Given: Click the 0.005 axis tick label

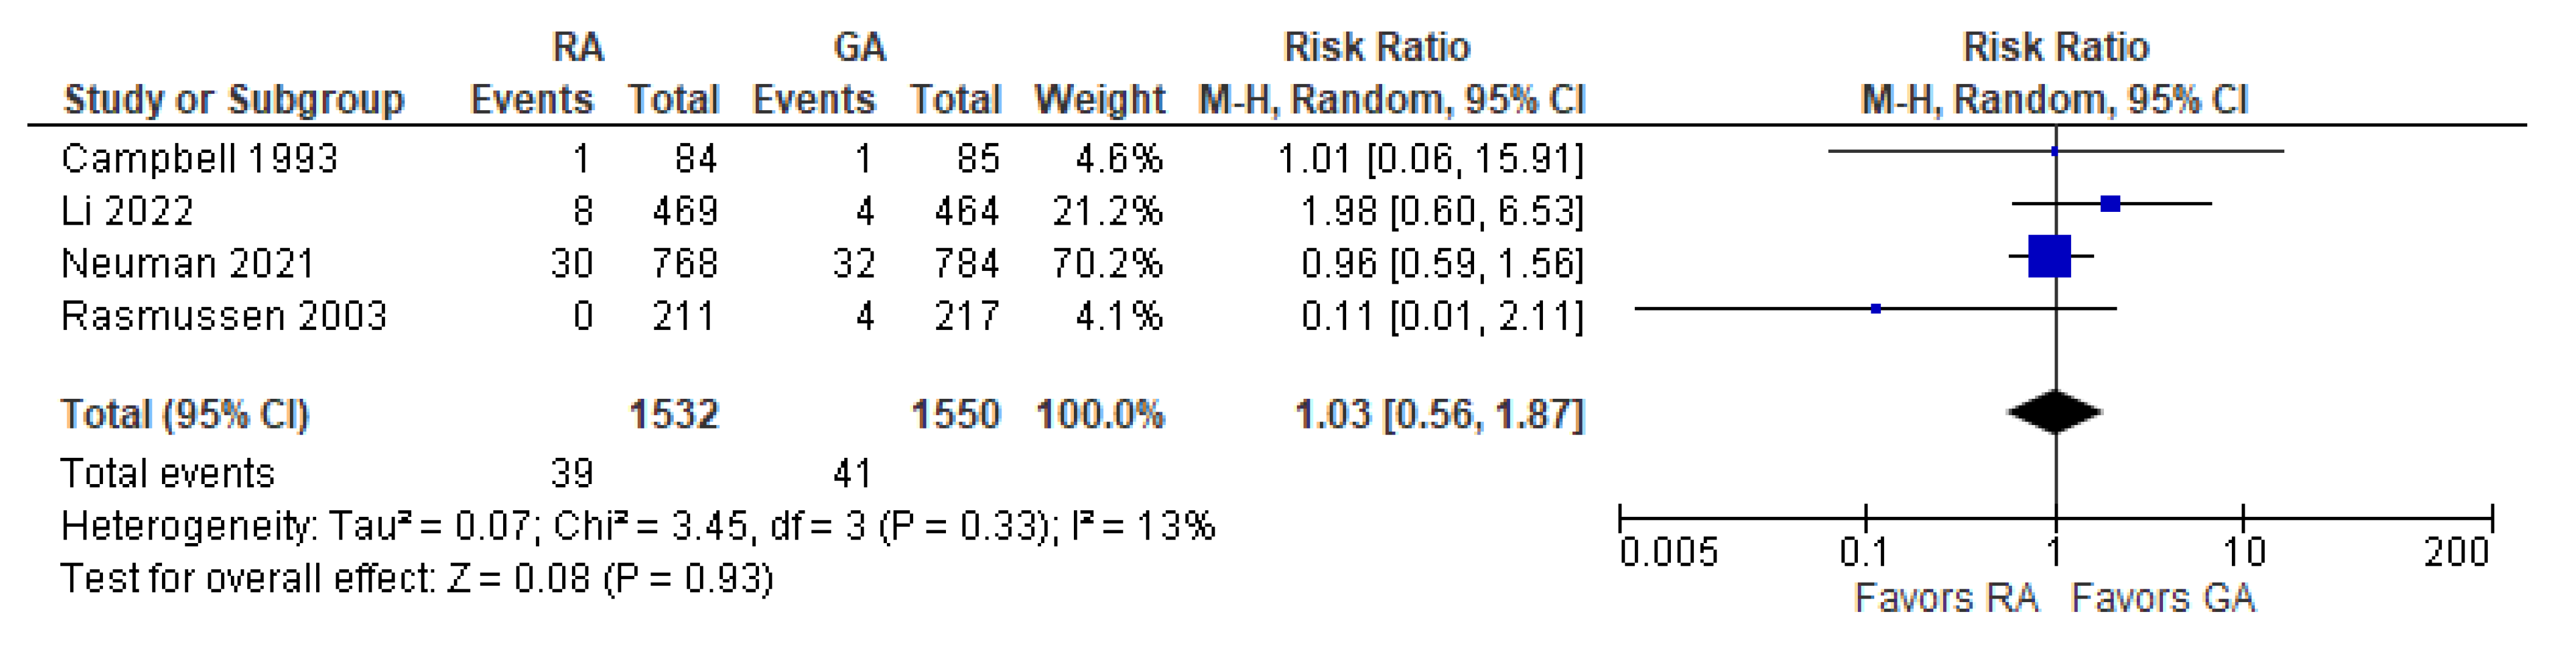Looking at the screenshot, I should tap(1668, 552).
